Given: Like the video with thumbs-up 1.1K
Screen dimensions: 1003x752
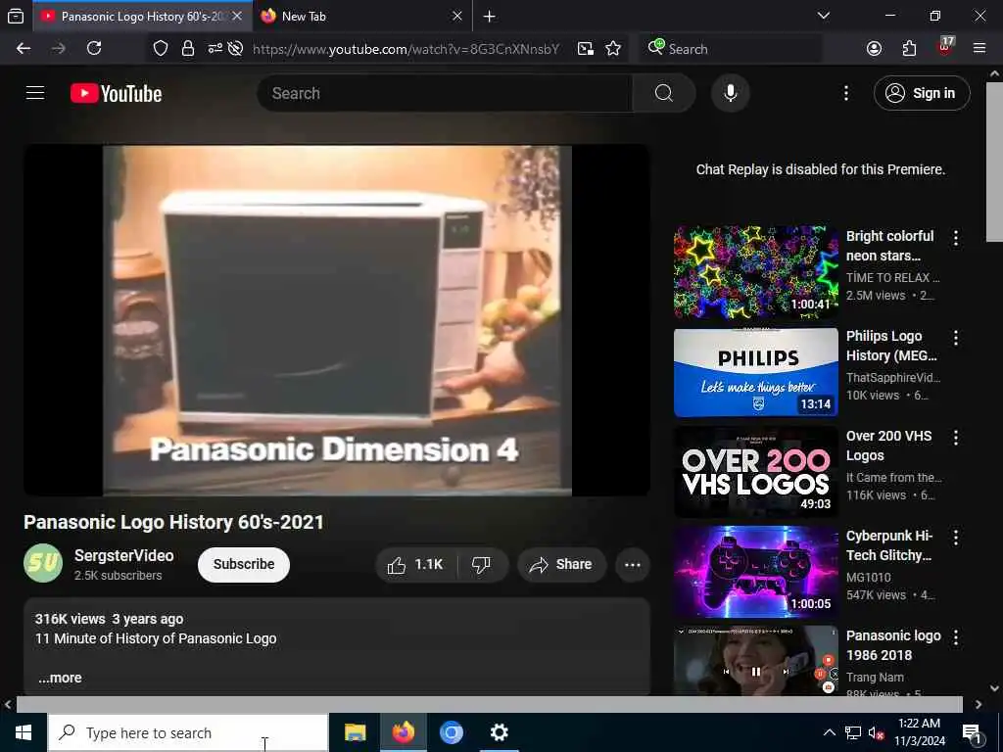Looking at the screenshot, I should (x=415, y=565).
